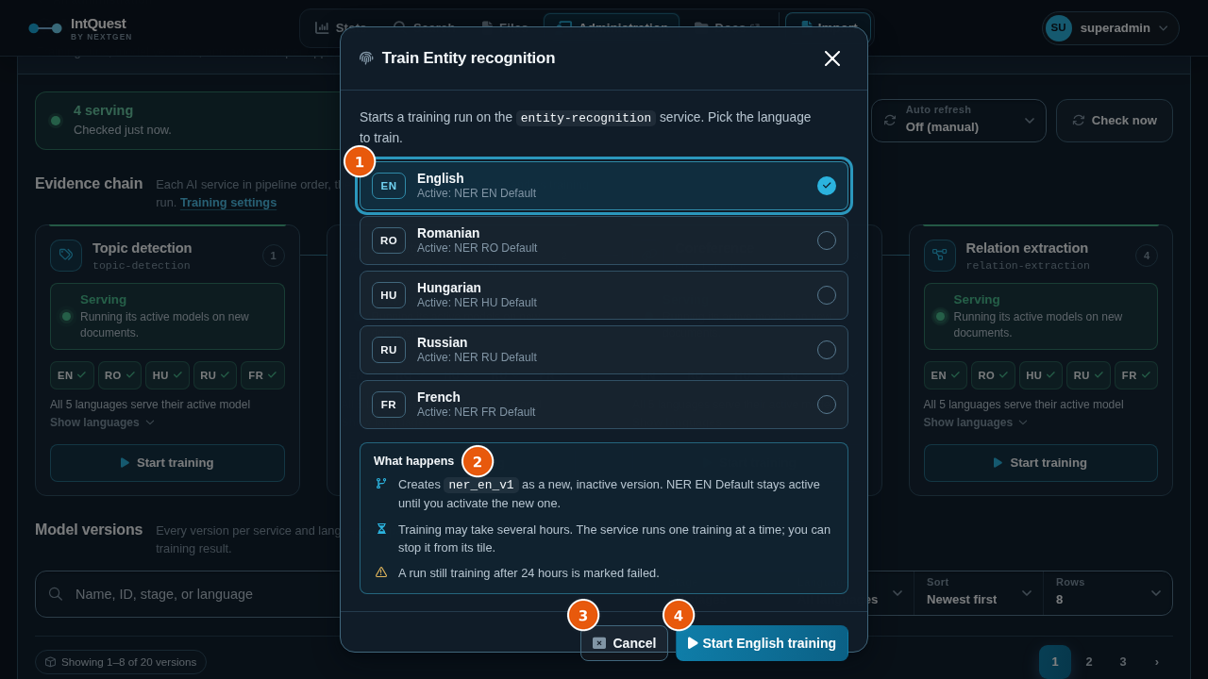The width and height of the screenshot is (1208, 679).
Task: Click the branch icon beside Creates ner_en_v1
Action: pos(381,484)
